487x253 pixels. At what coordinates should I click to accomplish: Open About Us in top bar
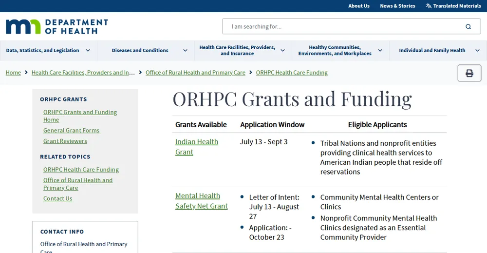click(359, 6)
